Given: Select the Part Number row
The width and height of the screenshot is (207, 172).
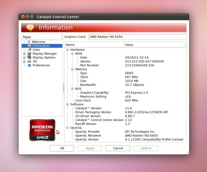Looking at the screenshot, I should pyautogui.click(x=125, y=65).
